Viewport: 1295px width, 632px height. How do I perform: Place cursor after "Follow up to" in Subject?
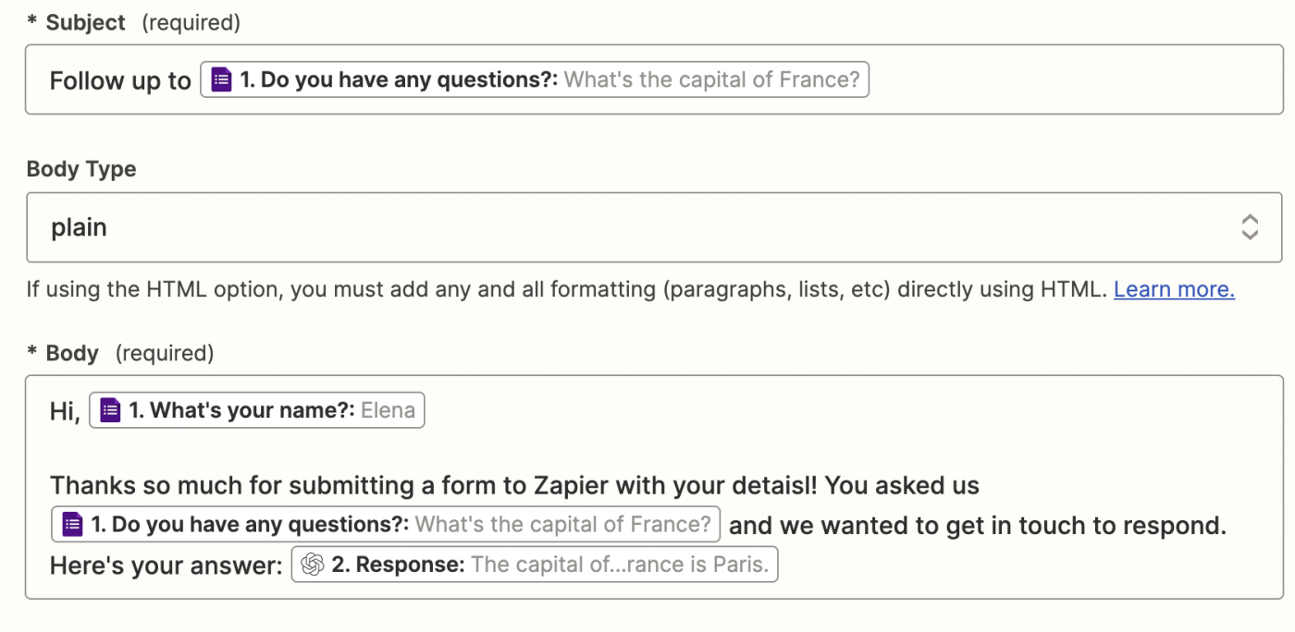[192, 81]
